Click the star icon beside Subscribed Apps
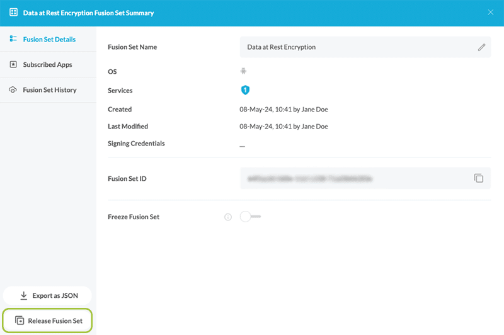The image size is (504, 335). tap(13, 65)
